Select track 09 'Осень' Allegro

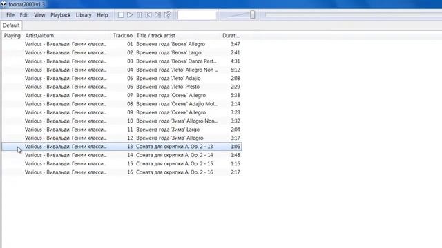[122, 112]
